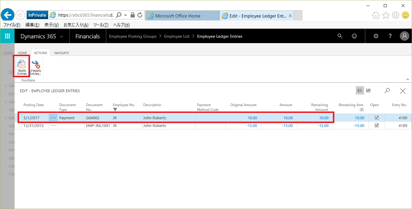Click the InPrivate badge in the address bar
The image size is (412, 209).
[x=37, y=15]
